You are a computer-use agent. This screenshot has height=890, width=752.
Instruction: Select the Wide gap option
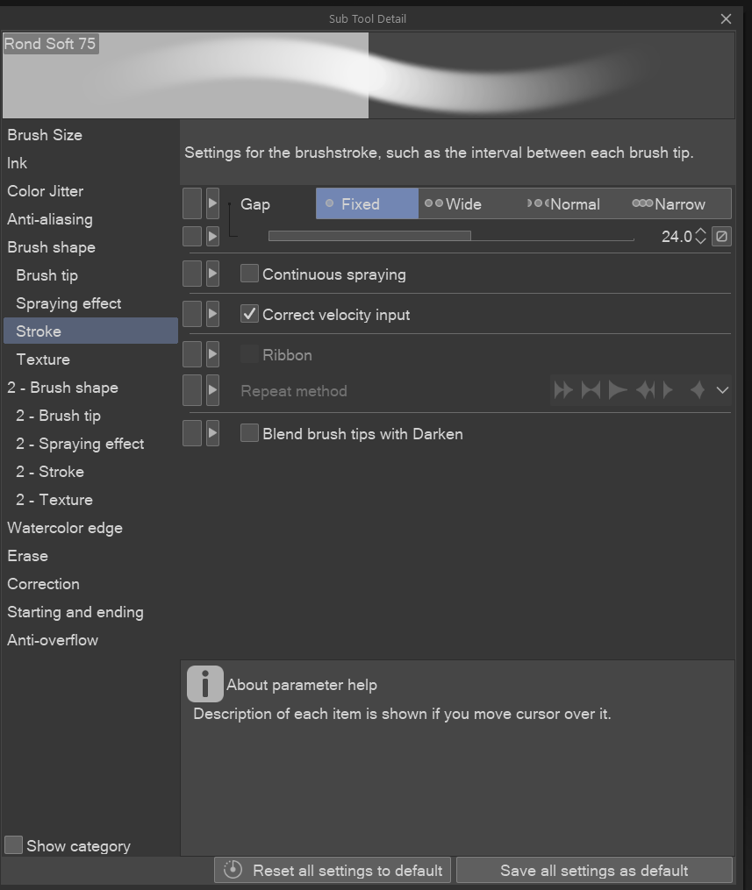(x=454, y=203)
